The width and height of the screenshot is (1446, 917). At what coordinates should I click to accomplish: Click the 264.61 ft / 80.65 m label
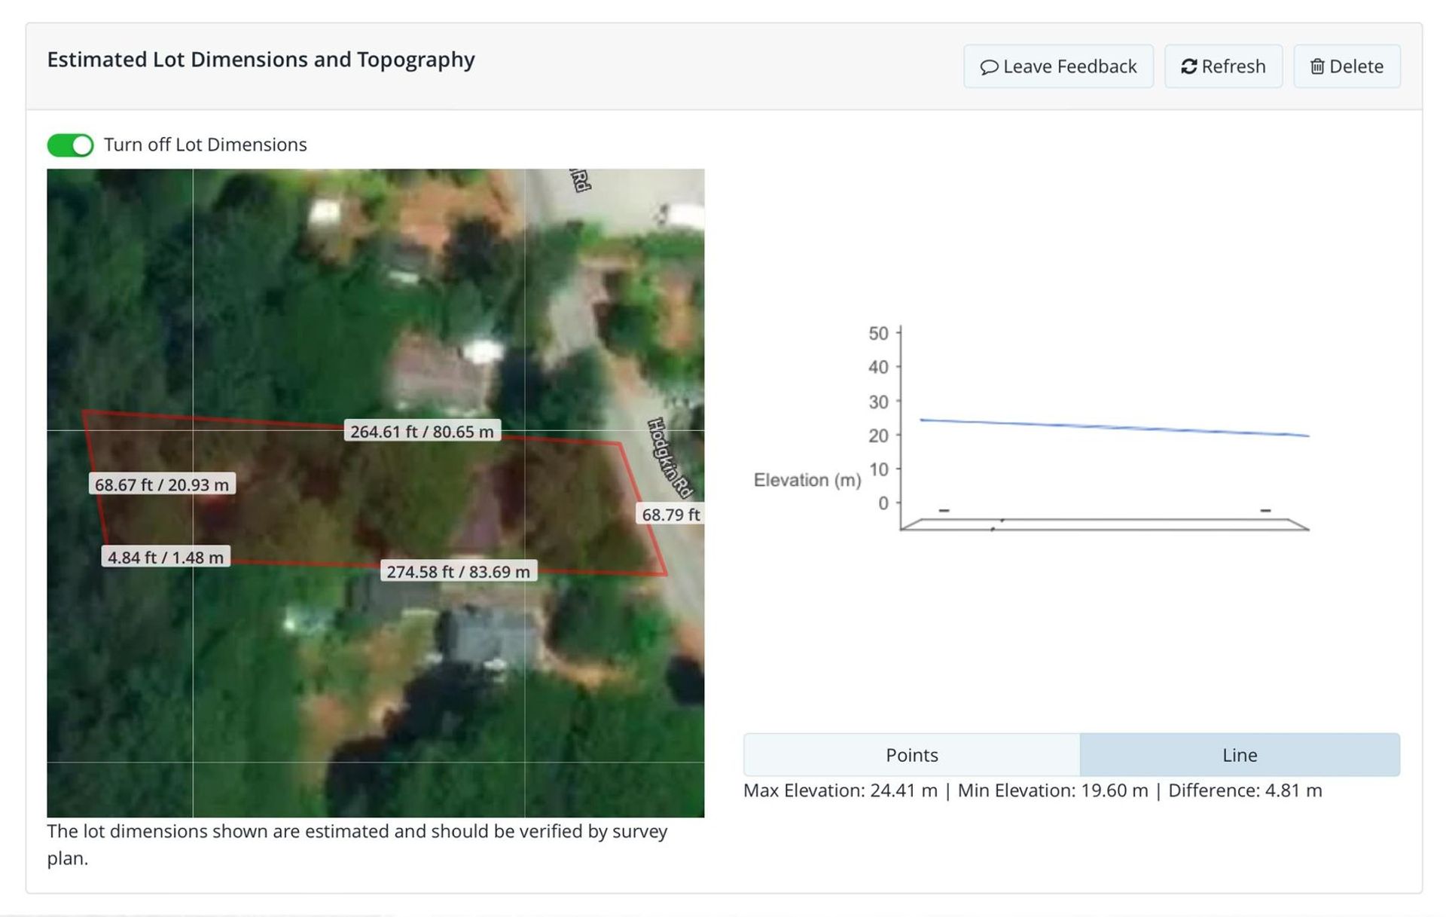(x=422, y=431)
